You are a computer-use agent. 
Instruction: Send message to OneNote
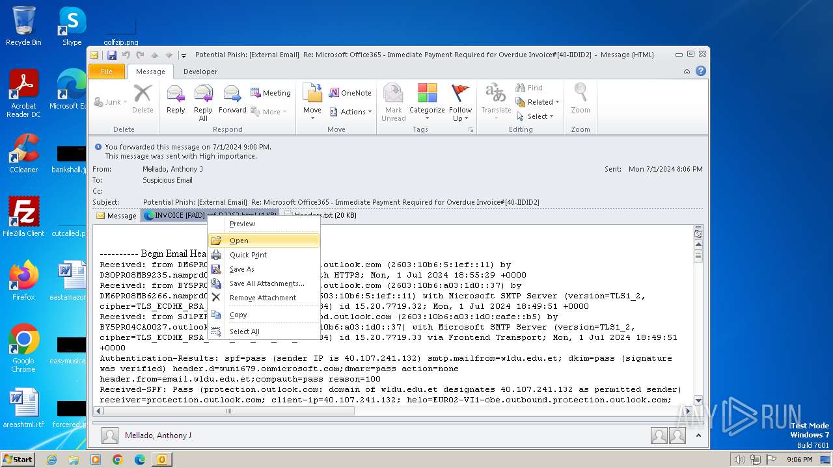350,93
